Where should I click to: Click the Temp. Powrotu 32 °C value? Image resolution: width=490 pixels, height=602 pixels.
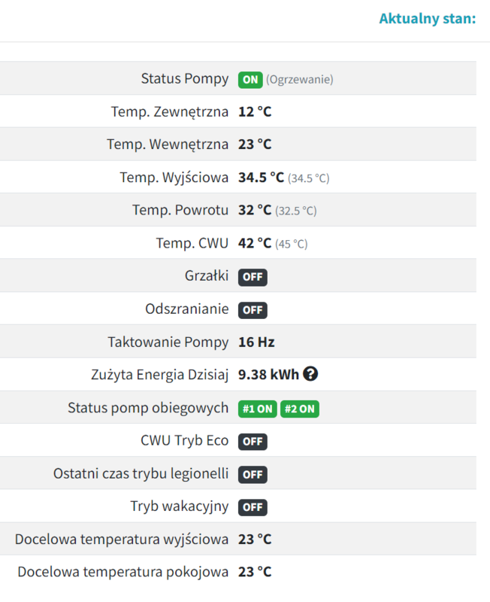255,211
